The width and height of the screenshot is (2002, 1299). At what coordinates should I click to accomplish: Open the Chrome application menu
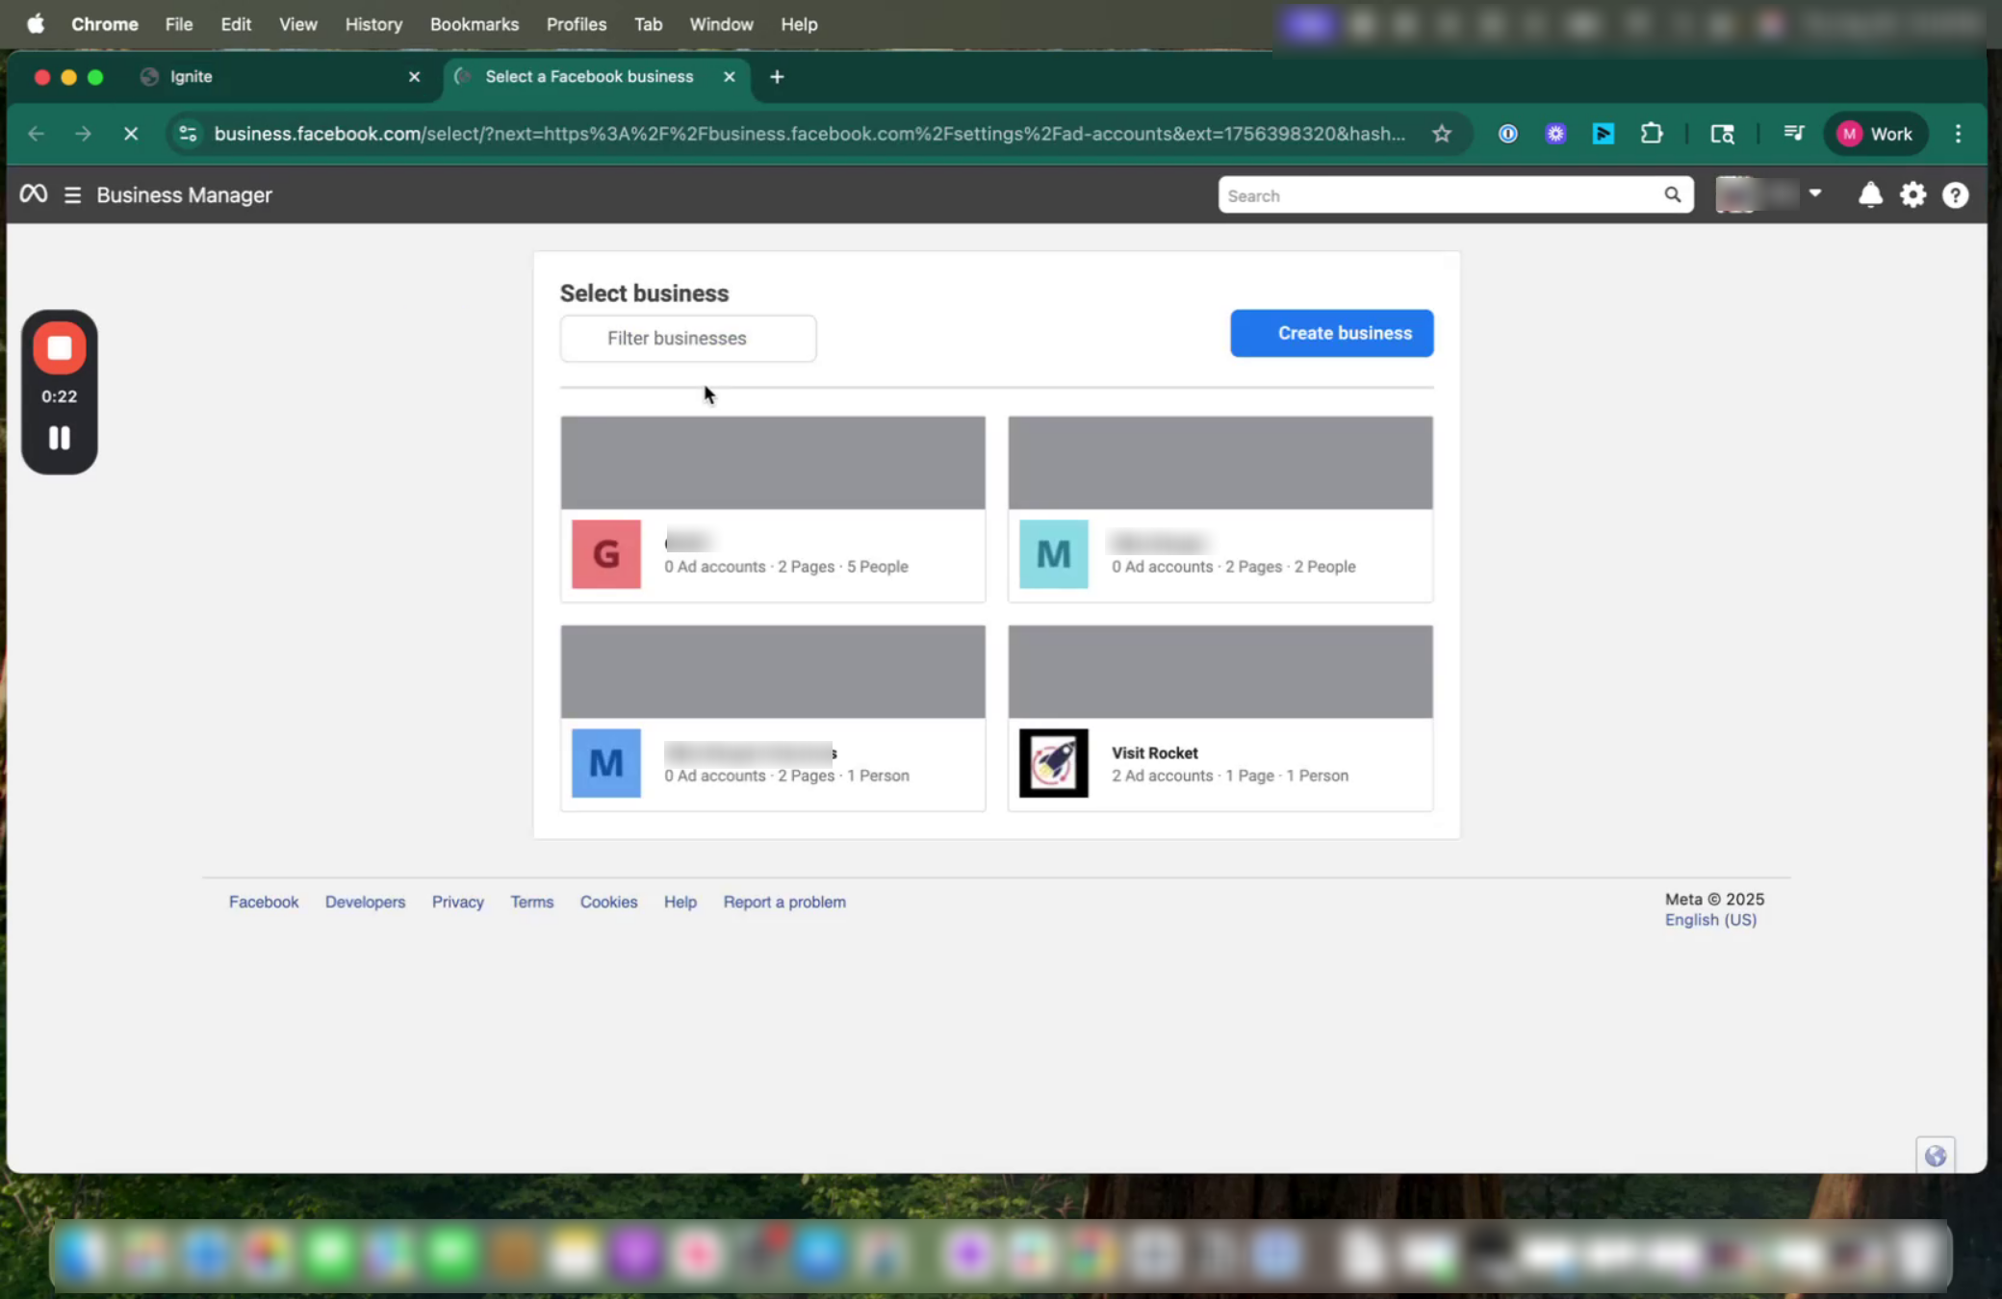(x=105, y=24)
